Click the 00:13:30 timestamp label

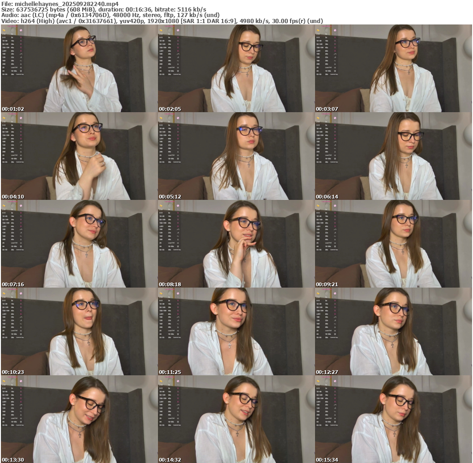click(13, 460)
